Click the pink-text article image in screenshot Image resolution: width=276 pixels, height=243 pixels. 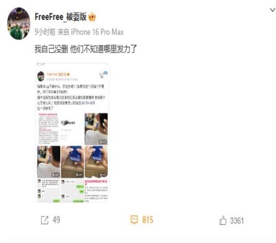[49, 129]
